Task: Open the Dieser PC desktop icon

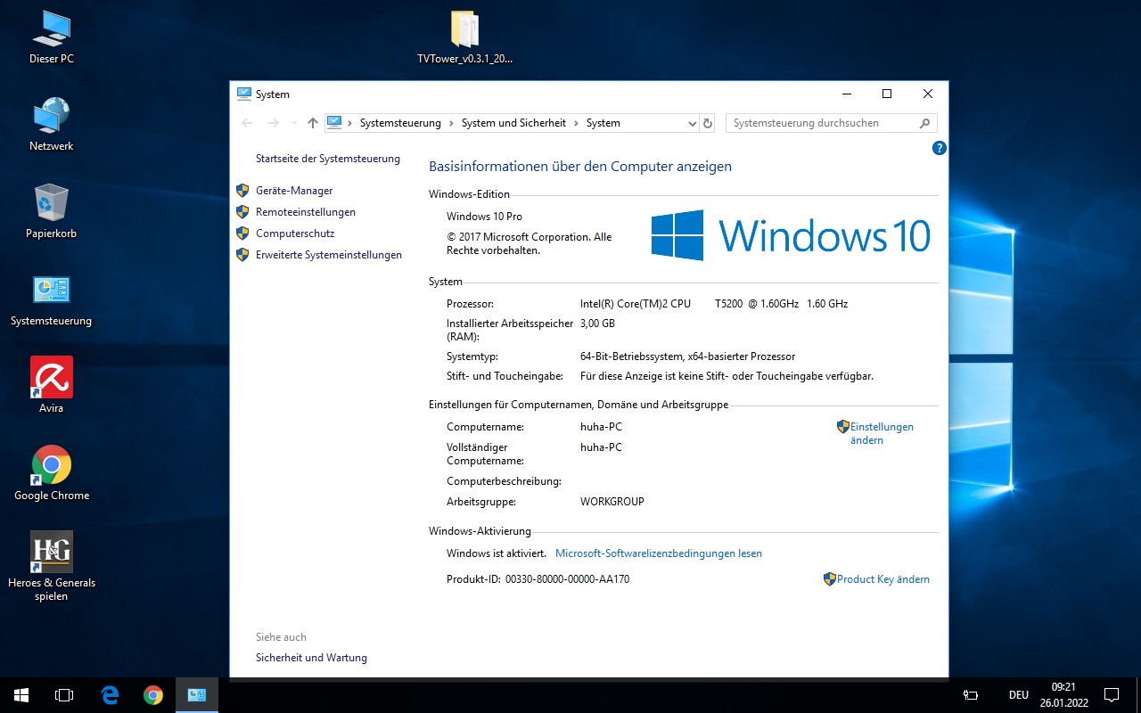Action: coord(52,37)
